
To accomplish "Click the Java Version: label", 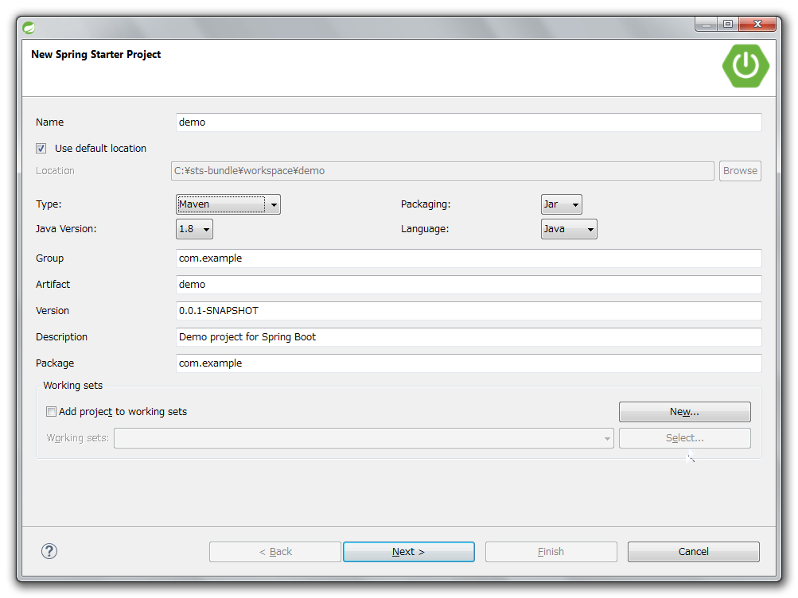I will (x=66, y=229).
